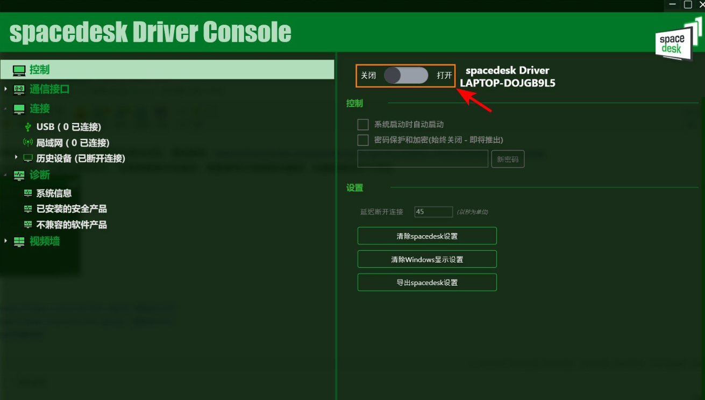Click the 局域网 wireless signal icon

click(x=28, y=143)
